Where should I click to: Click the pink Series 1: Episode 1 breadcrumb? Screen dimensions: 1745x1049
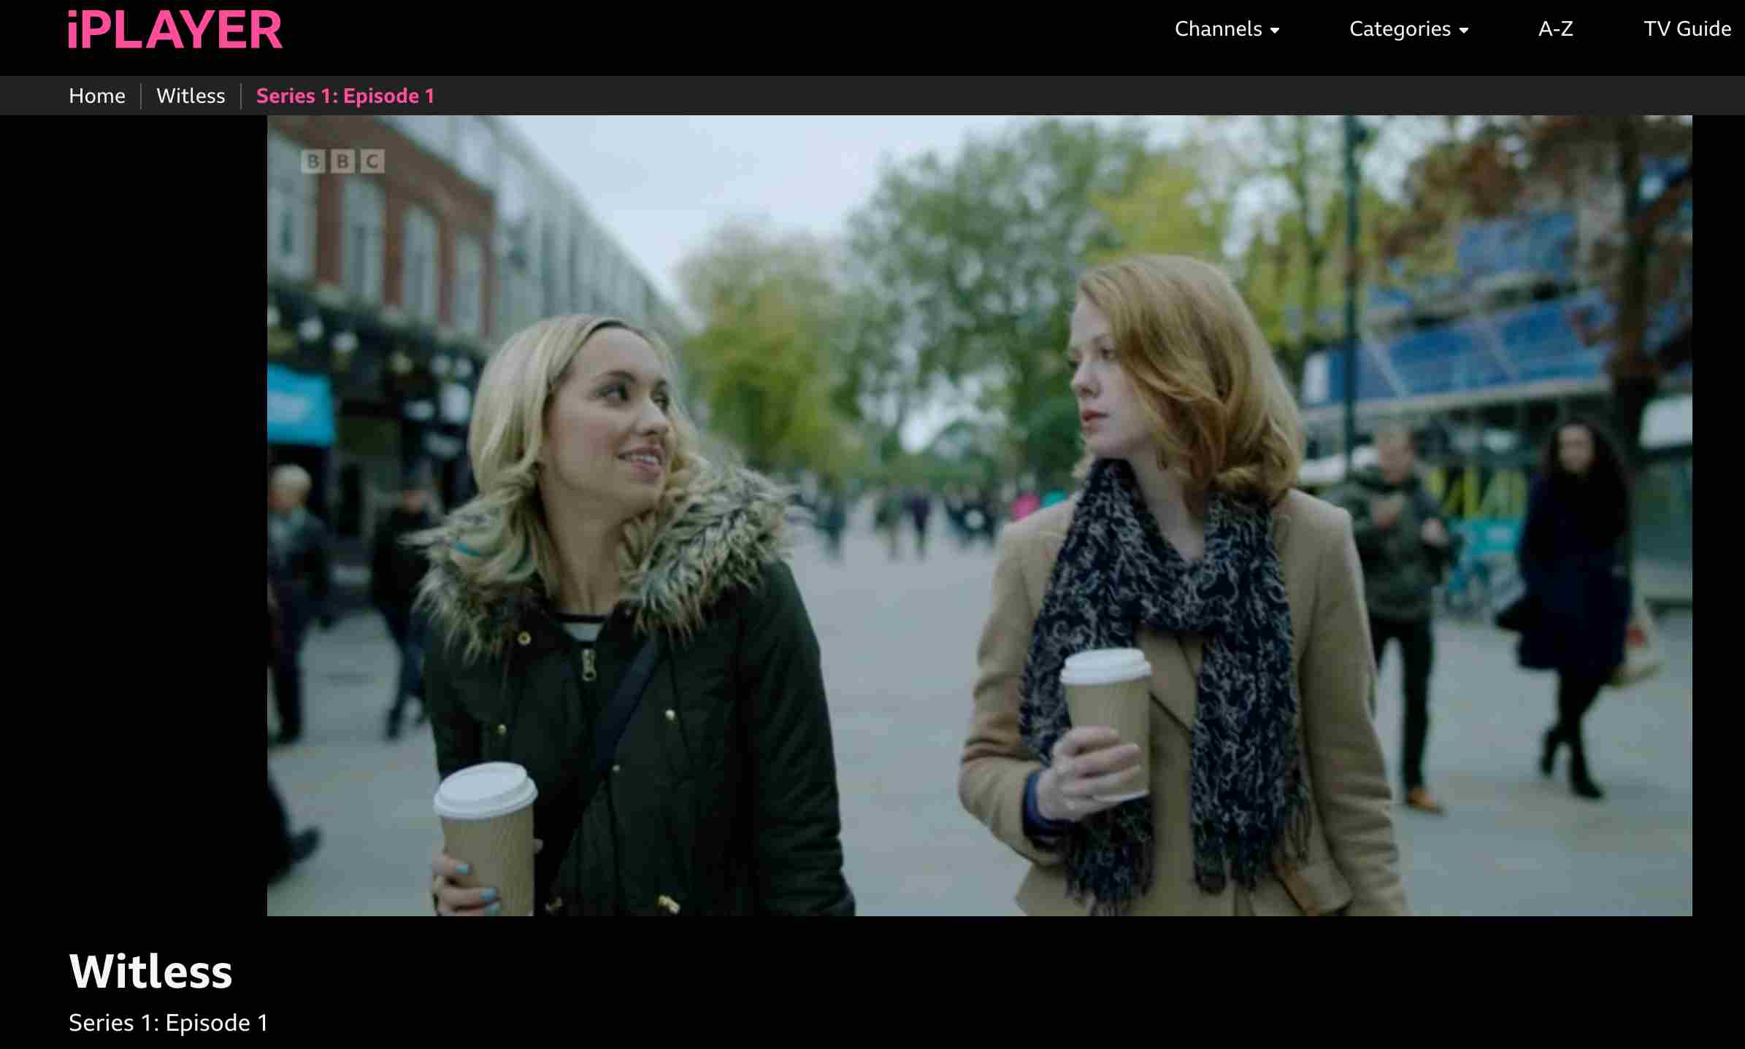[x=345, y=96]
